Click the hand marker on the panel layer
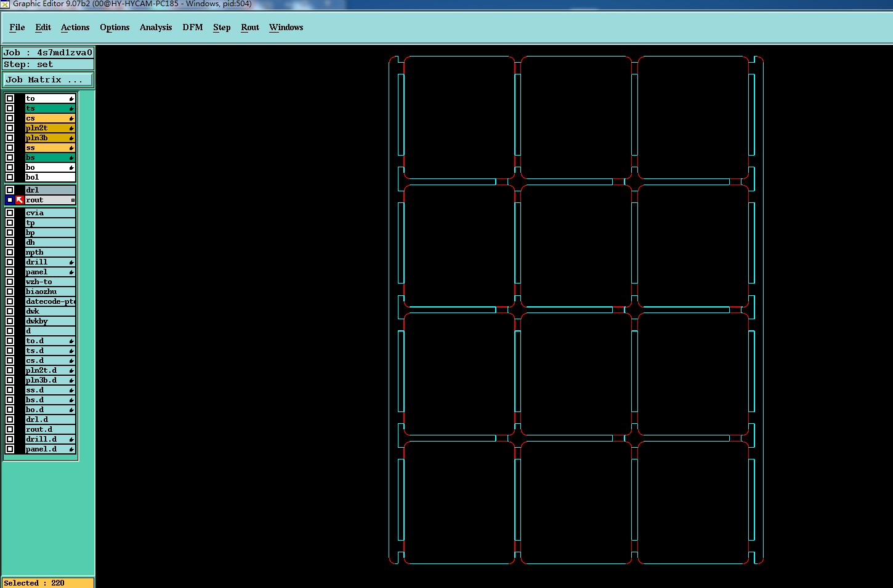This screenshot has width=893, height=588. 71,272
